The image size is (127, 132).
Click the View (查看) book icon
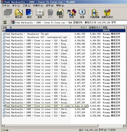pos(40,13)
